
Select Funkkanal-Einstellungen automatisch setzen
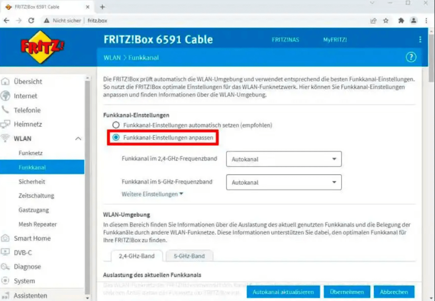116,125
